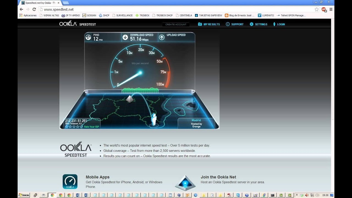
Task: Click the IP address 212.231.51.251
Action: (x=76, y=121)
